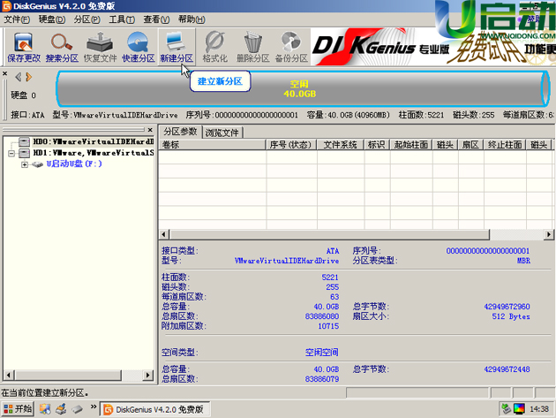This screenshot has width=556, height=418.
Task: Click the 10715 additional sectors value
Action: click(x=328, y=326)
